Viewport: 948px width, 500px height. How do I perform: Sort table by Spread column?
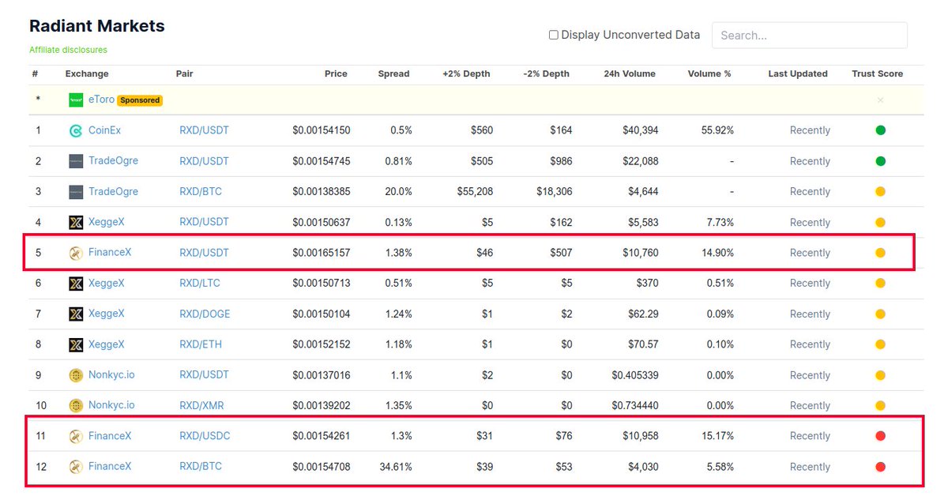(393, 73)
